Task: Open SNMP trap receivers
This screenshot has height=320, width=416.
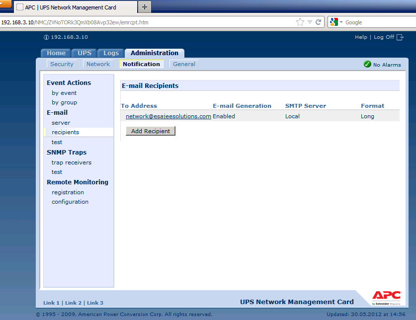Action: (x=72, y=162)
